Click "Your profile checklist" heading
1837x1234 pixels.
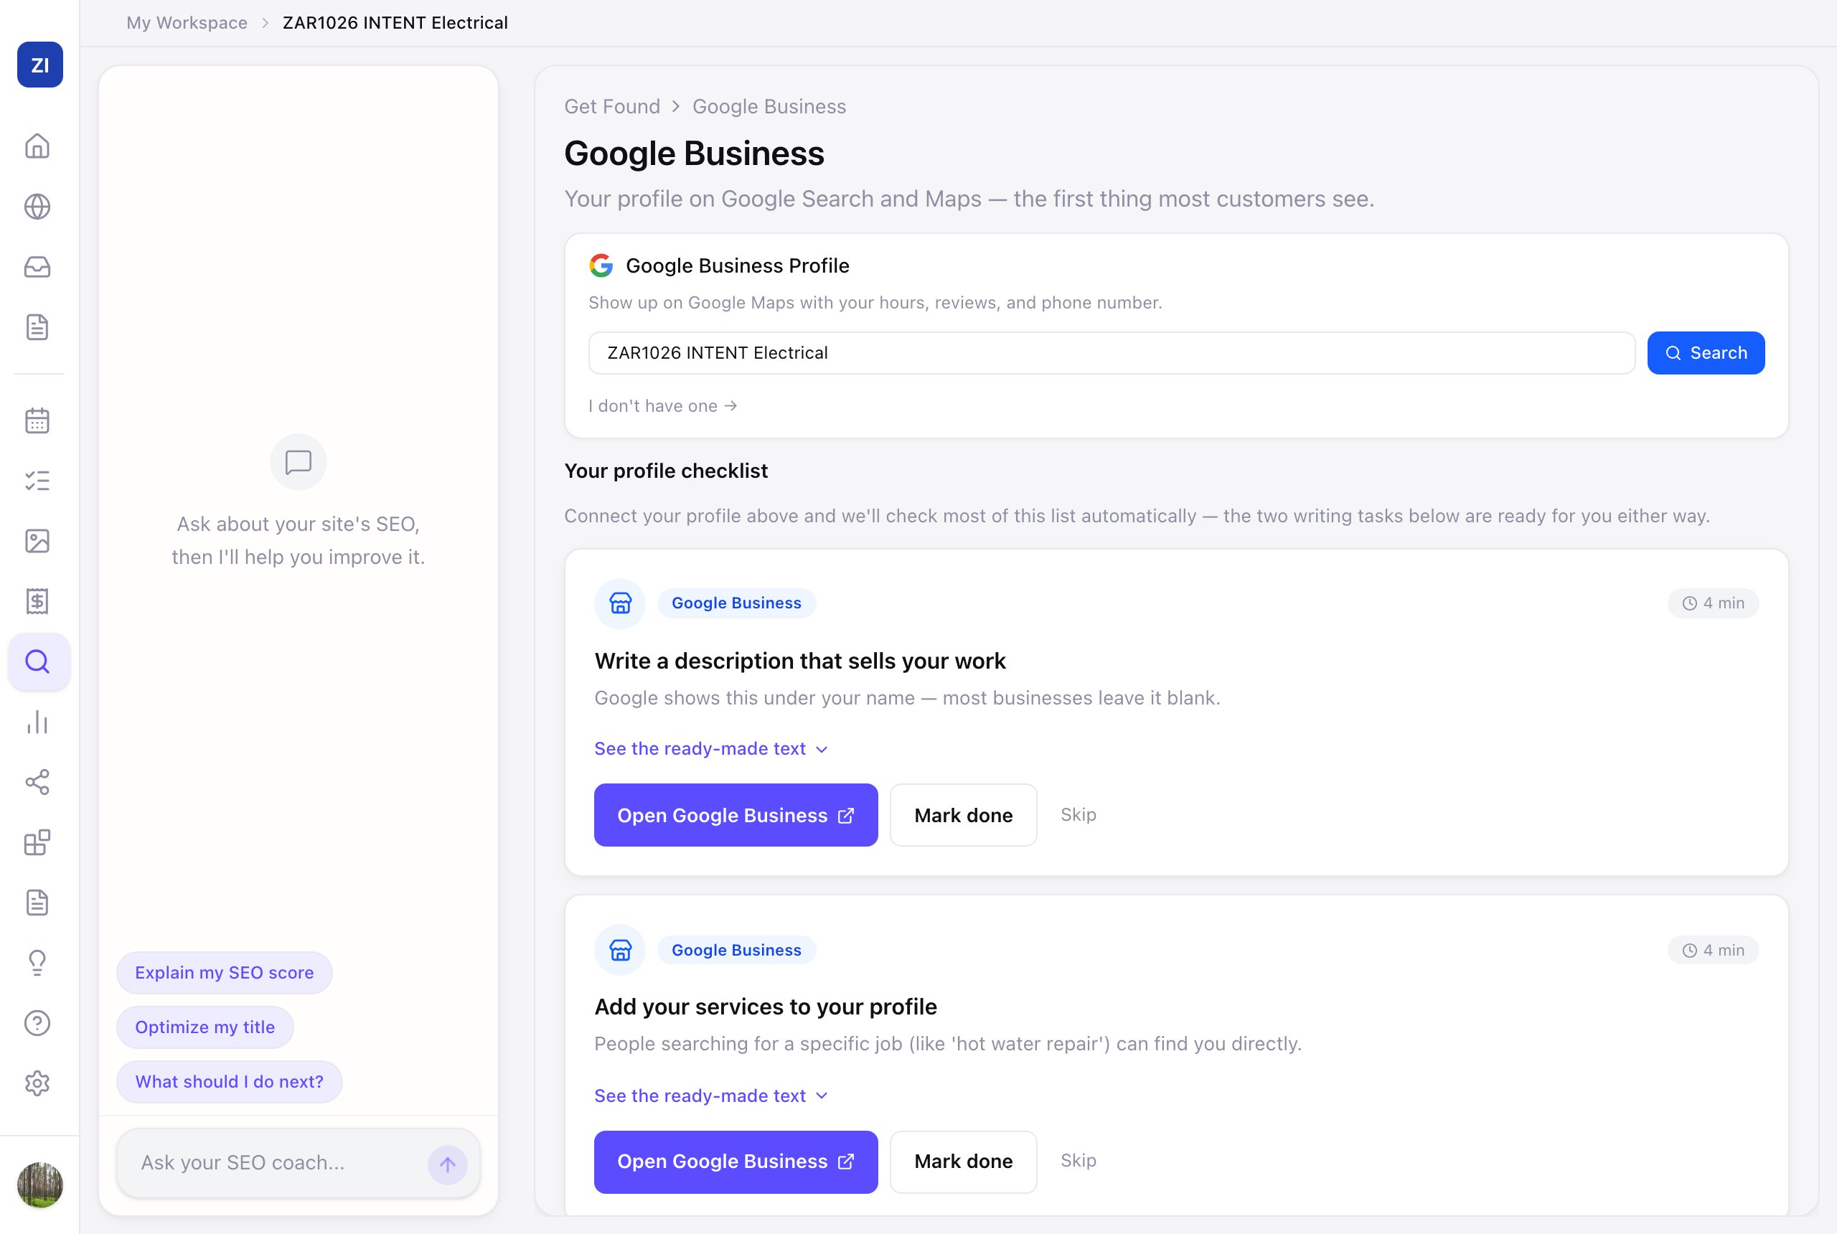click(x=666, y=471)
